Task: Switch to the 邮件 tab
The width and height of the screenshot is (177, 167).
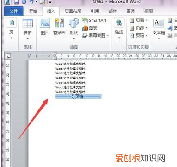Action: 113,11
